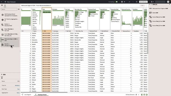Select the Obfuscate Digits of SSN step
This screenshot has width=171, height=96.
tap(10, 40)
